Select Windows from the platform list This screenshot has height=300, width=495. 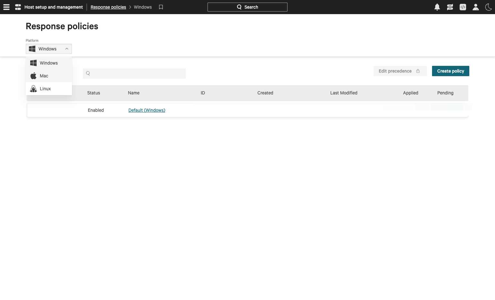[x=49, y=63]
